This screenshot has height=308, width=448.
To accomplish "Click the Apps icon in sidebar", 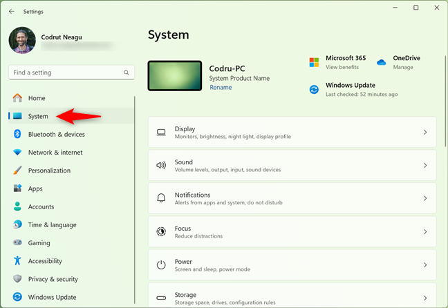I will point(17,188).
